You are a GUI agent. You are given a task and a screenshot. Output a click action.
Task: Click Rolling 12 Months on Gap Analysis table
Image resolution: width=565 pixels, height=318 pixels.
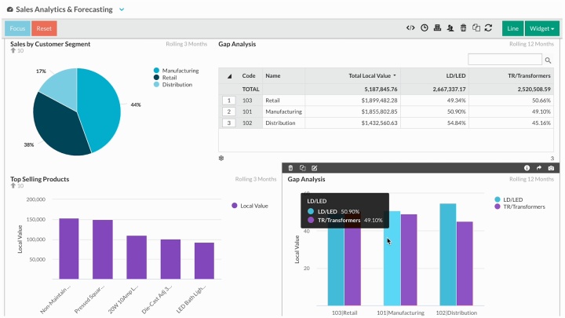coord(531,44)
